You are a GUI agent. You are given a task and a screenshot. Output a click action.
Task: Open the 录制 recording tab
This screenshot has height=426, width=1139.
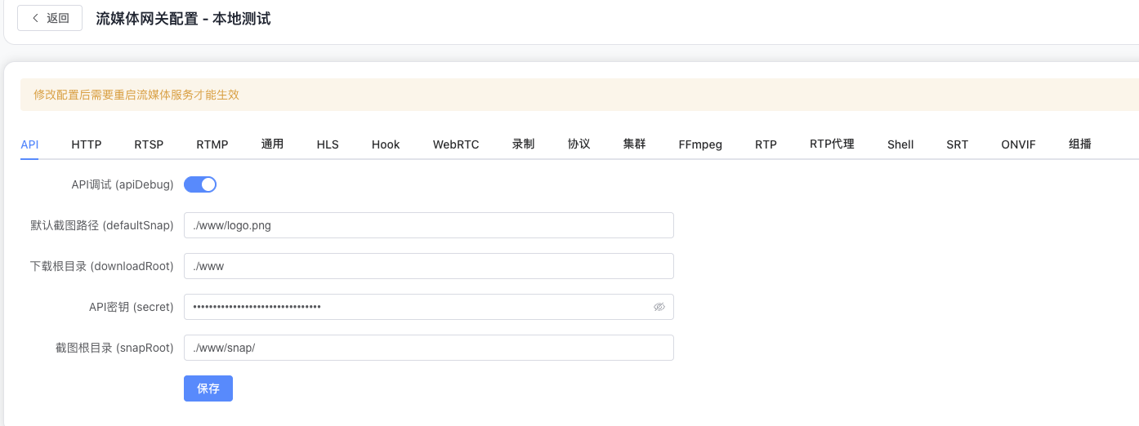524,144
